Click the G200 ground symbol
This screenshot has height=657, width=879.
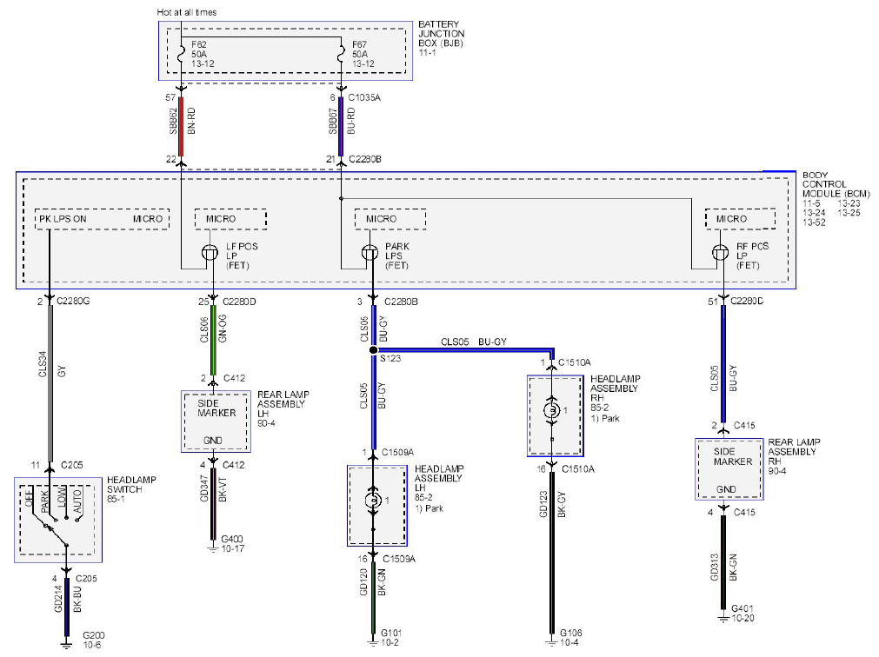[x=67, y=644]
